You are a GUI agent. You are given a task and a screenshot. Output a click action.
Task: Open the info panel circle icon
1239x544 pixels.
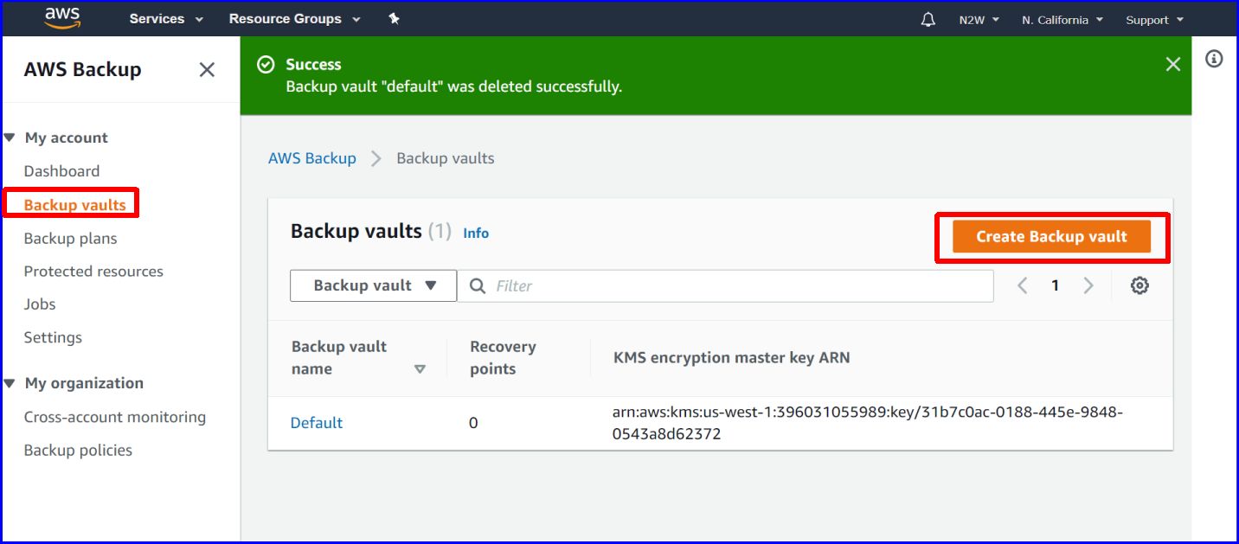pyautogui.click(x=1214, y=59)
